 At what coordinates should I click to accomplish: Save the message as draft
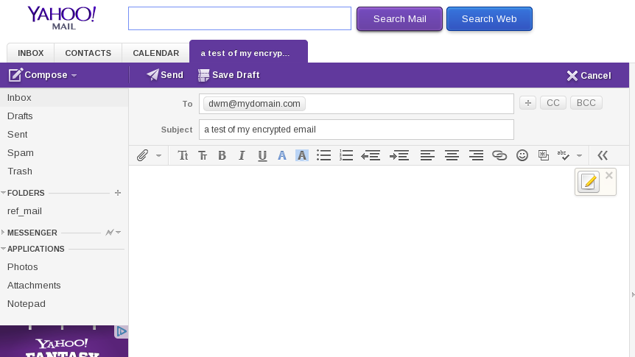click(x=229, y=75)
